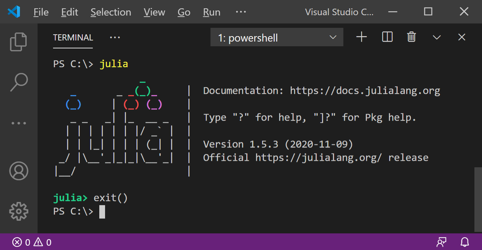Screen dimensions: 482x250
Task: Open the Manage gear icon
Action: point(18,211)
